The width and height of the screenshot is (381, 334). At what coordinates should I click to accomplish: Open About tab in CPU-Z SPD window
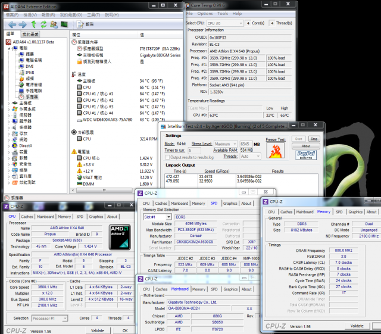[x=246, y=204]
